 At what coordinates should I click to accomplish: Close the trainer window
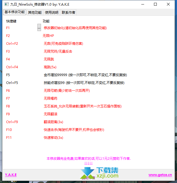pos(168,4)
